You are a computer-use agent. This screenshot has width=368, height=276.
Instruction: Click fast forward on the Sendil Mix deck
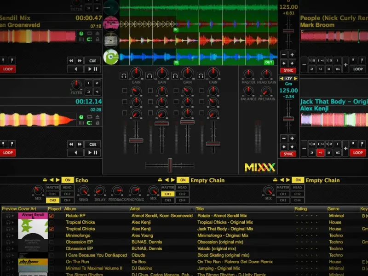pos(80,61)
